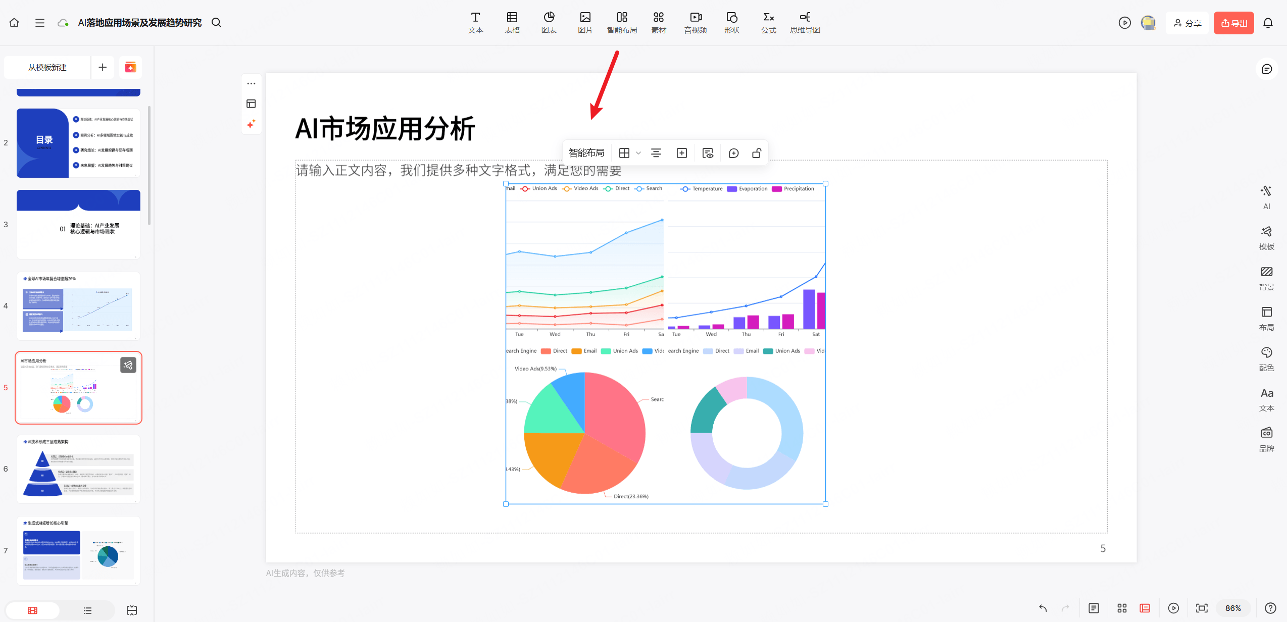Open speaker notes icon
Viewport: 1287px width, 622px height.
[x=1094, y=608]
